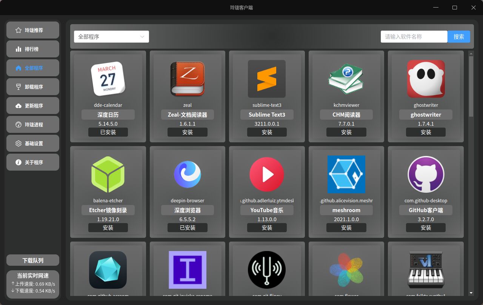Click the com.github-desktop package name

[x=426, y=201]
